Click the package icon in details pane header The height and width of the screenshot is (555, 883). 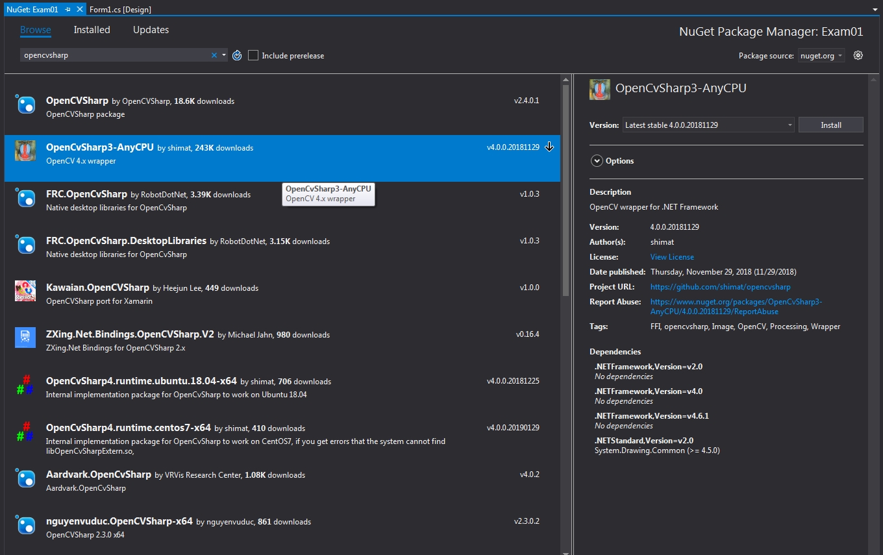click(x=599, y=89)
